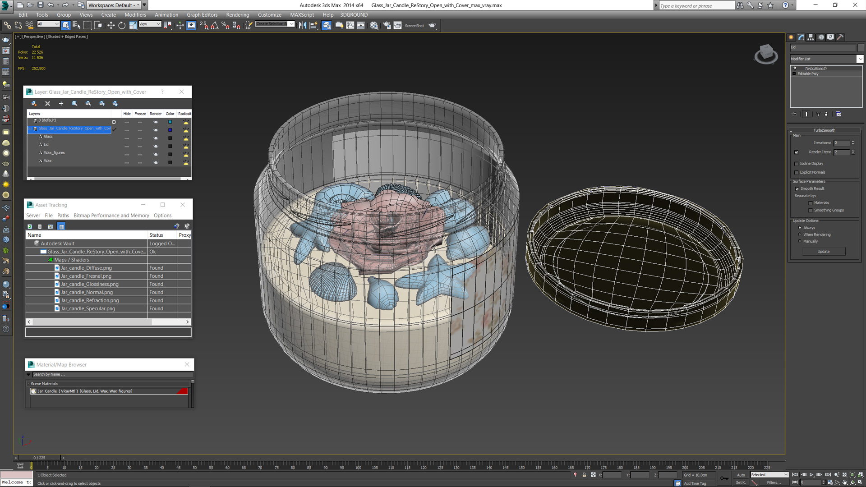Click the Pan View hand icon
Screen dimensions: 866x487
coord(845,482)
